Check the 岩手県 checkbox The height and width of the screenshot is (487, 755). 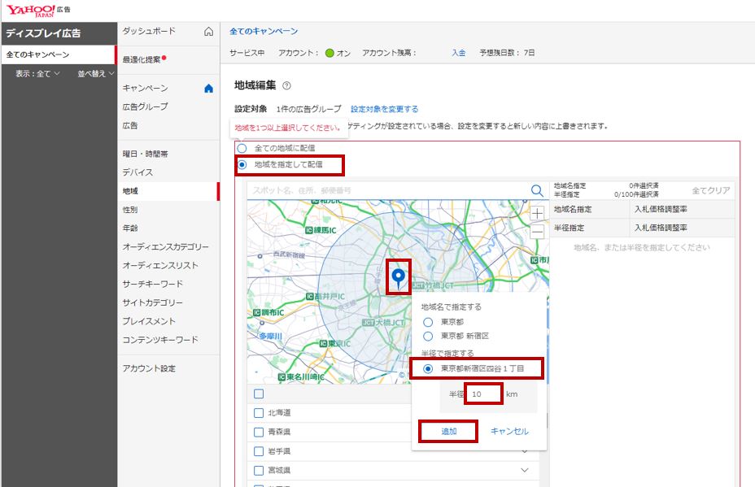[259, 451]
